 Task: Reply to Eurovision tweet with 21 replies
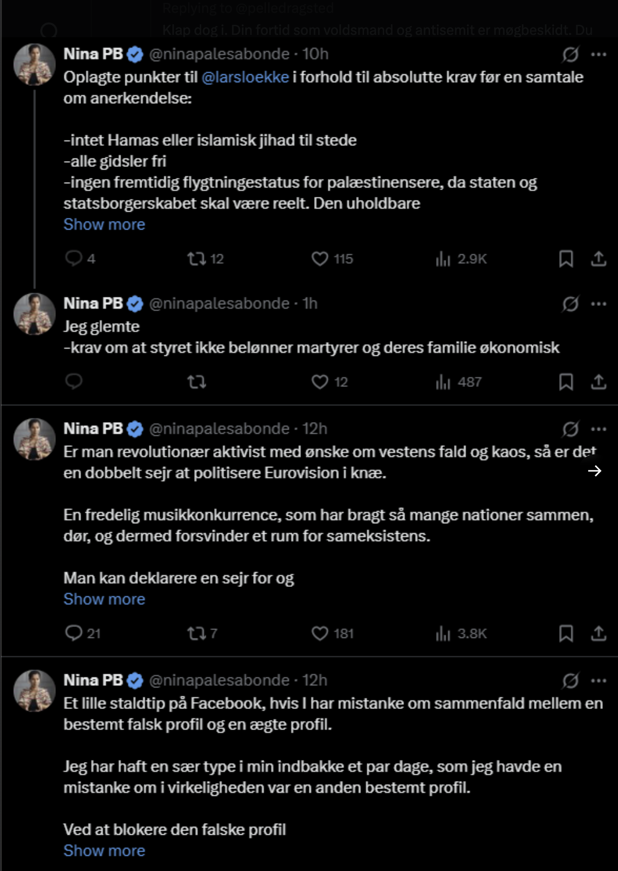[73, 633]
